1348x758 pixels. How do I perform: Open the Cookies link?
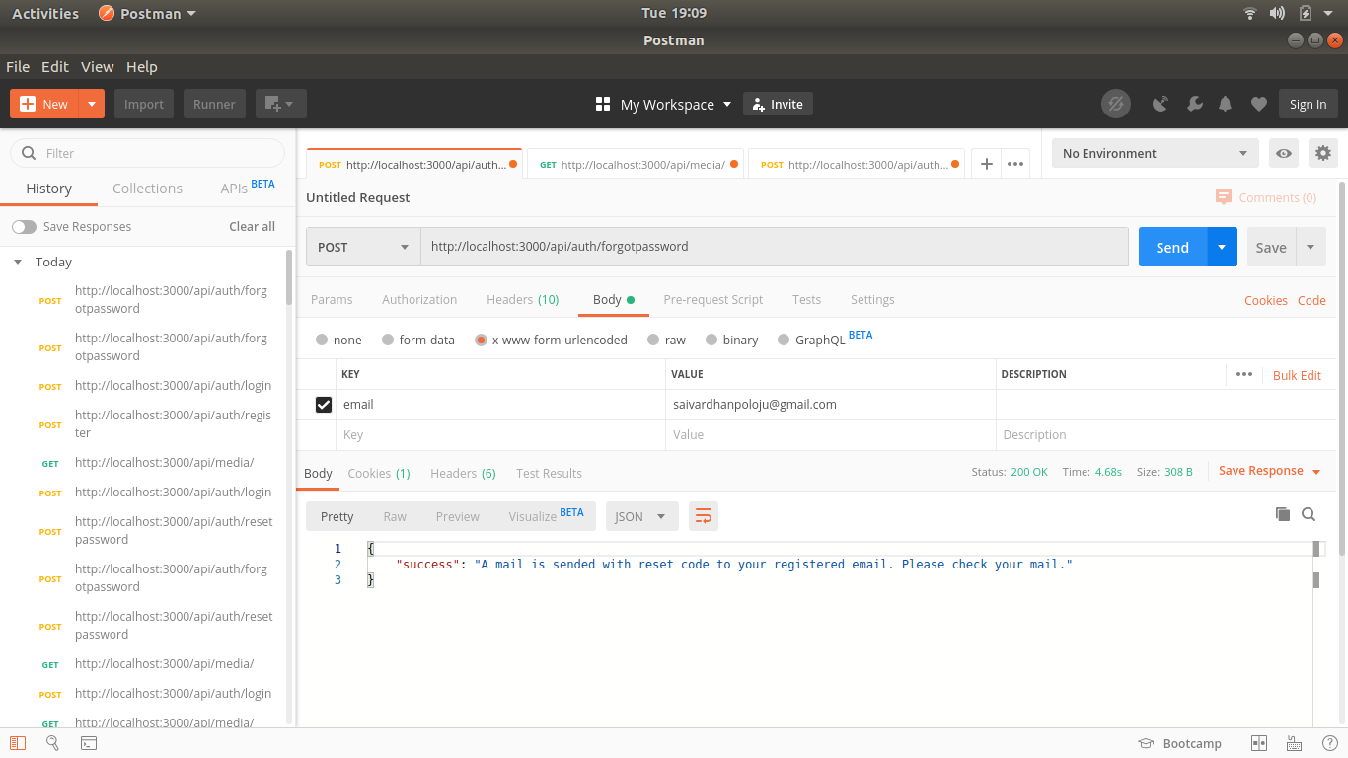click(1265, 300)
